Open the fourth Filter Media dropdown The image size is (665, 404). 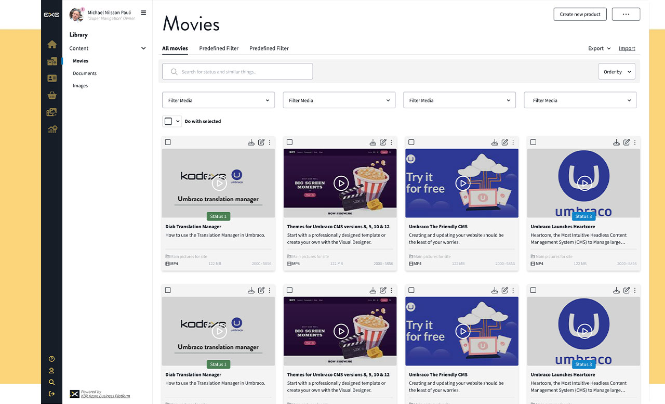(x=580, y=100)
